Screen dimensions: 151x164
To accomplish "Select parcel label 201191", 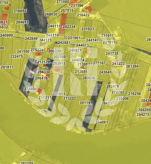I will (86, 103).
